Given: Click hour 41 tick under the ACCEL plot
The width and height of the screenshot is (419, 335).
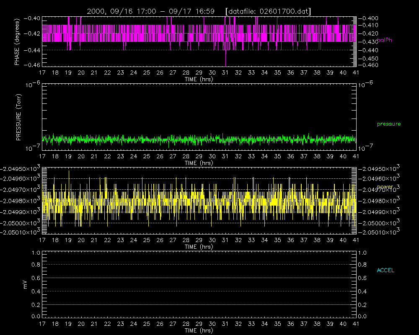Looking at the screenshot, I should (356, 324).
